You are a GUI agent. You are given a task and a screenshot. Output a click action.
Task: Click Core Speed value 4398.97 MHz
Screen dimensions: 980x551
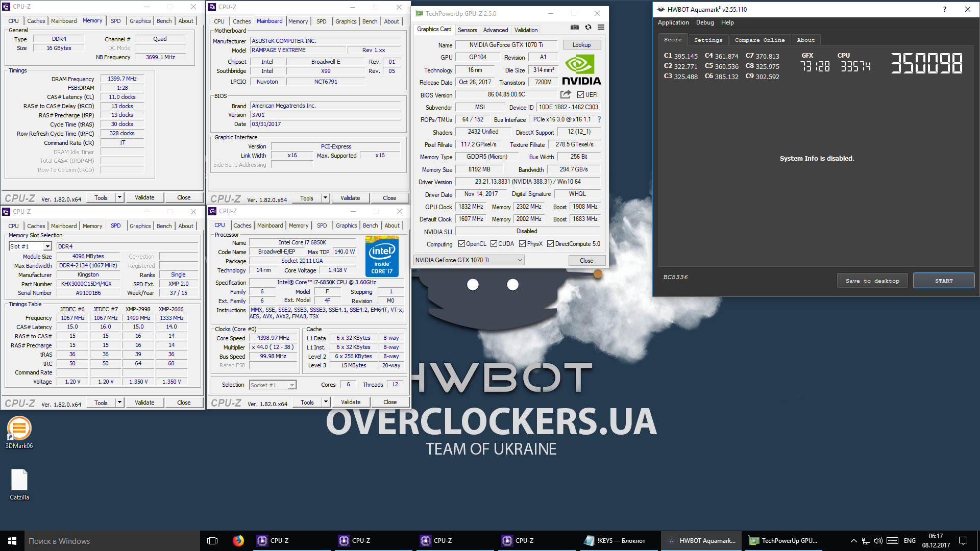click(x=273, y=338)
